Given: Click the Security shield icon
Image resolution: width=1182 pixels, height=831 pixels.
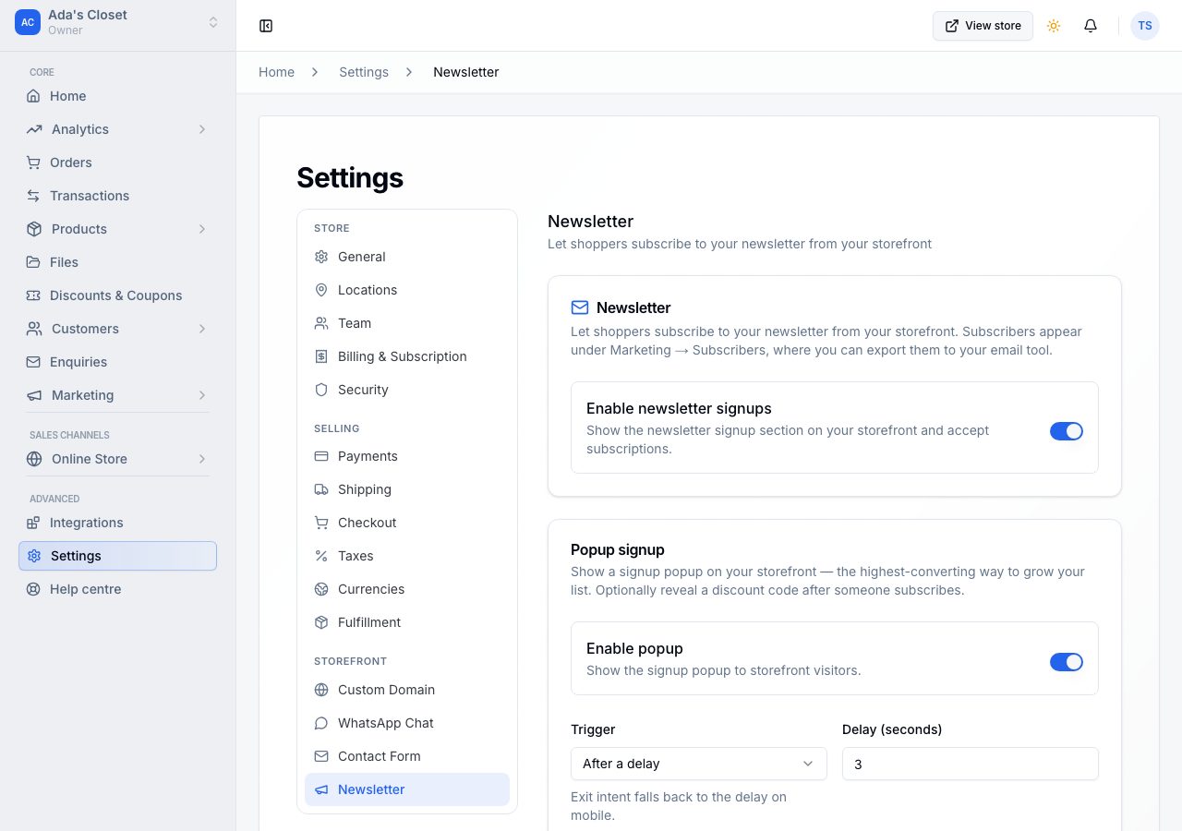Looking at the screenshot, I should click(x=321, y=390).
